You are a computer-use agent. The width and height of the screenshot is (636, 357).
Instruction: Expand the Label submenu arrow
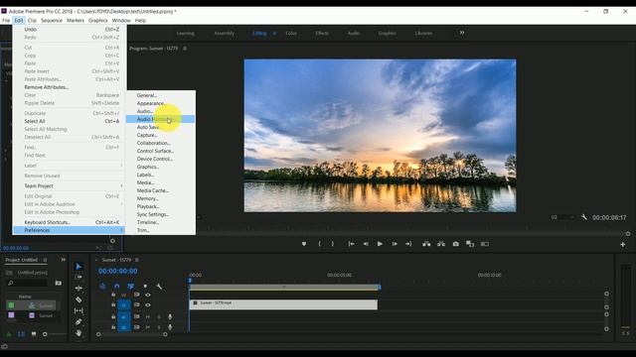121,166
